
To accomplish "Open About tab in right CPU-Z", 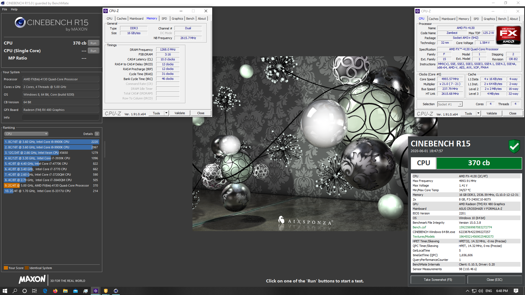I will [514, 19].
